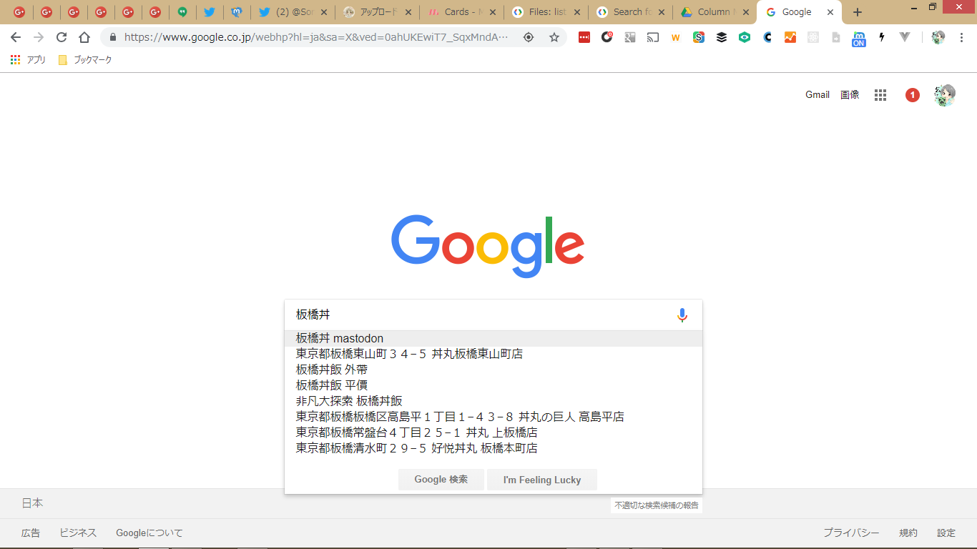
Task: Choose the 板橋丼飯 外帶 suggestion
Action: [x=332, y=370]
